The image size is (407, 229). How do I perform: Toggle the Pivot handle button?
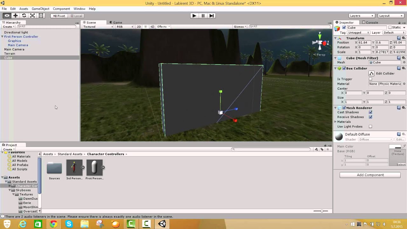pos(59,16)
